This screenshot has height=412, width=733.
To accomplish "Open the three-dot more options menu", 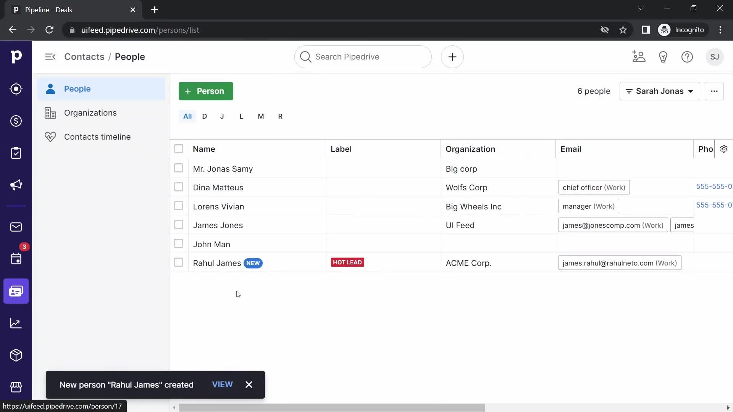I will coord(714,91).
